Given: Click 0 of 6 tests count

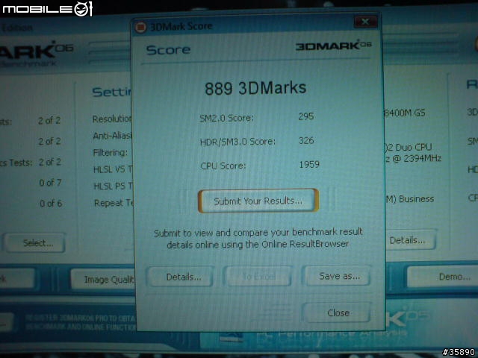Looking at the screenshot, I should pyautogui.click(x=51, y=203).
